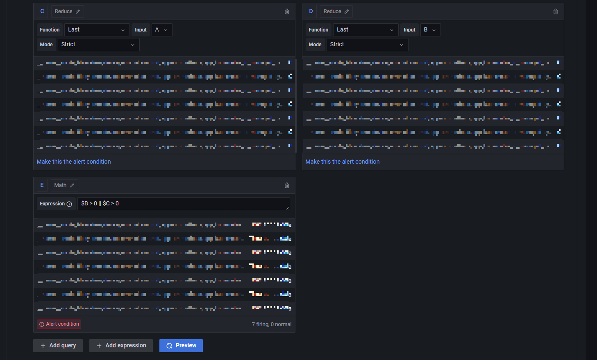
Task: Focus the Math expression input field
Action: tap(184, 204)
